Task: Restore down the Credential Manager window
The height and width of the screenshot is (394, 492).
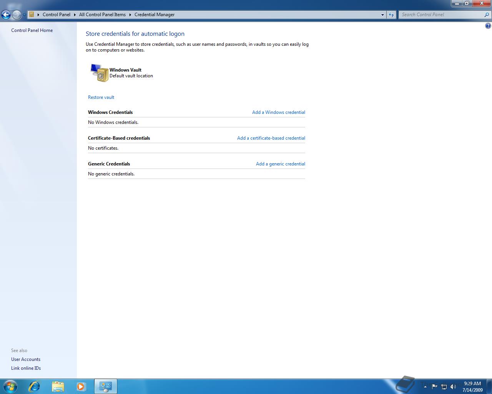Action: pos(467,3)
